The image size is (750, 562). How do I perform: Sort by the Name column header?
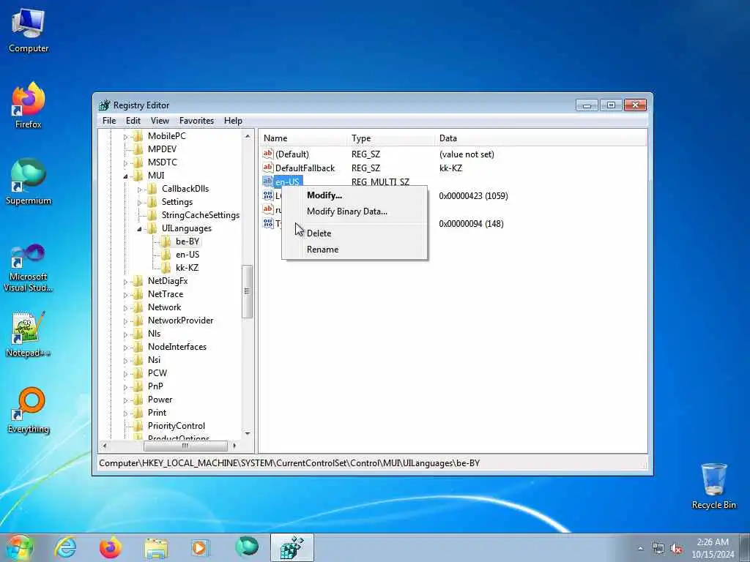[303, 138]
